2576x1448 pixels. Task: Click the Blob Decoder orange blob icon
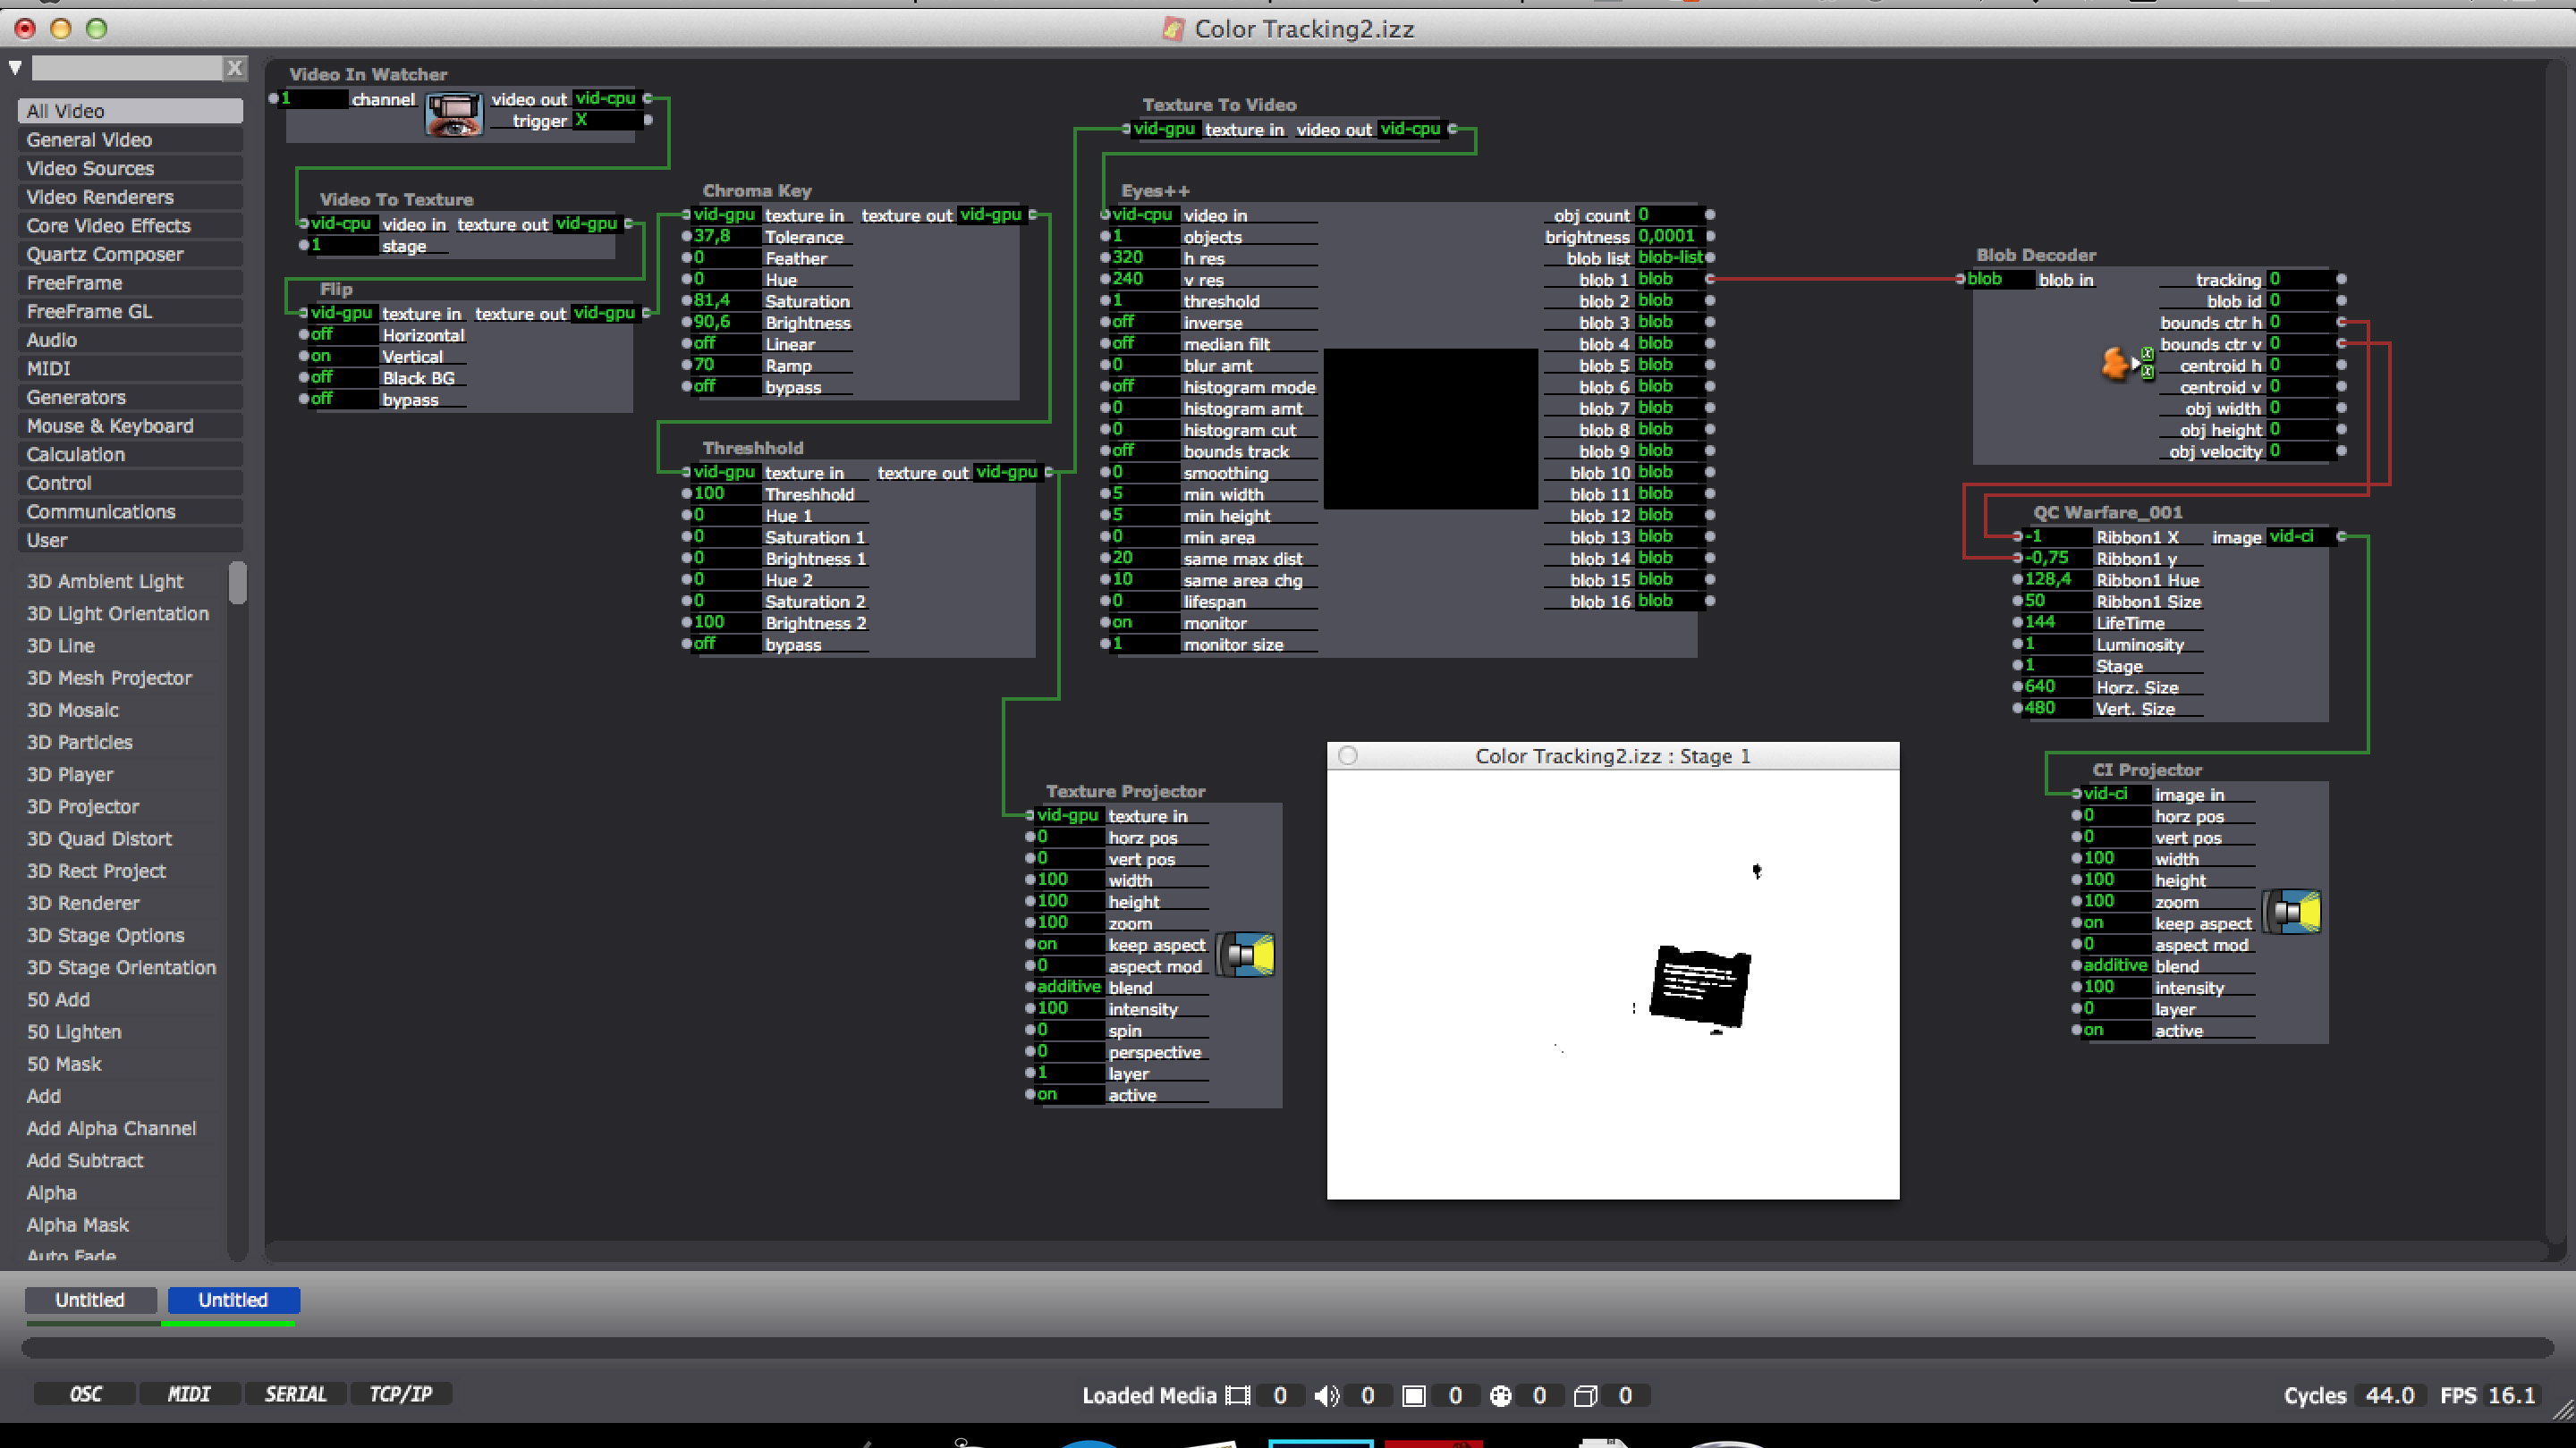point(2115,364)
